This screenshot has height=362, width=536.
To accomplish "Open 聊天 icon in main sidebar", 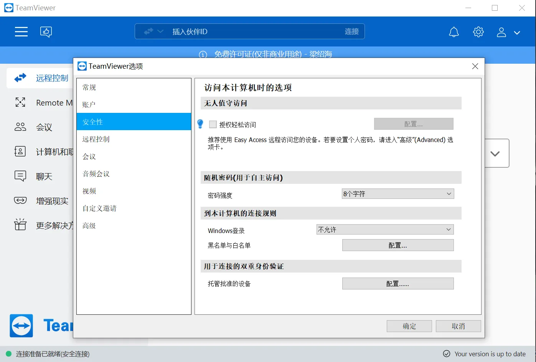I will [20, 176].
